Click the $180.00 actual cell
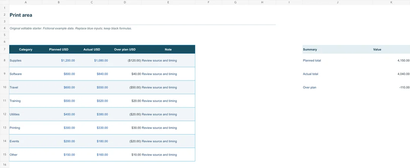 tap(92, 141)
